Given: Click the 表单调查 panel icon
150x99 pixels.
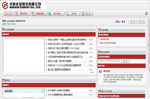Looking at the screenshot, I should click(x=99, y=30).
